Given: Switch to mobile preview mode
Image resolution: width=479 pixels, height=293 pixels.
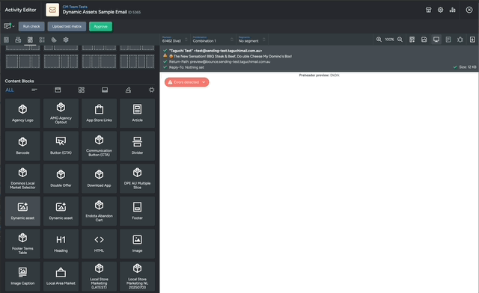Looking at the screenshot, I should click(x=448, y=40).
